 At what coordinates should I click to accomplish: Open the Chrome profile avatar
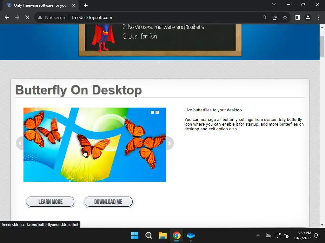tap(308, 18)
